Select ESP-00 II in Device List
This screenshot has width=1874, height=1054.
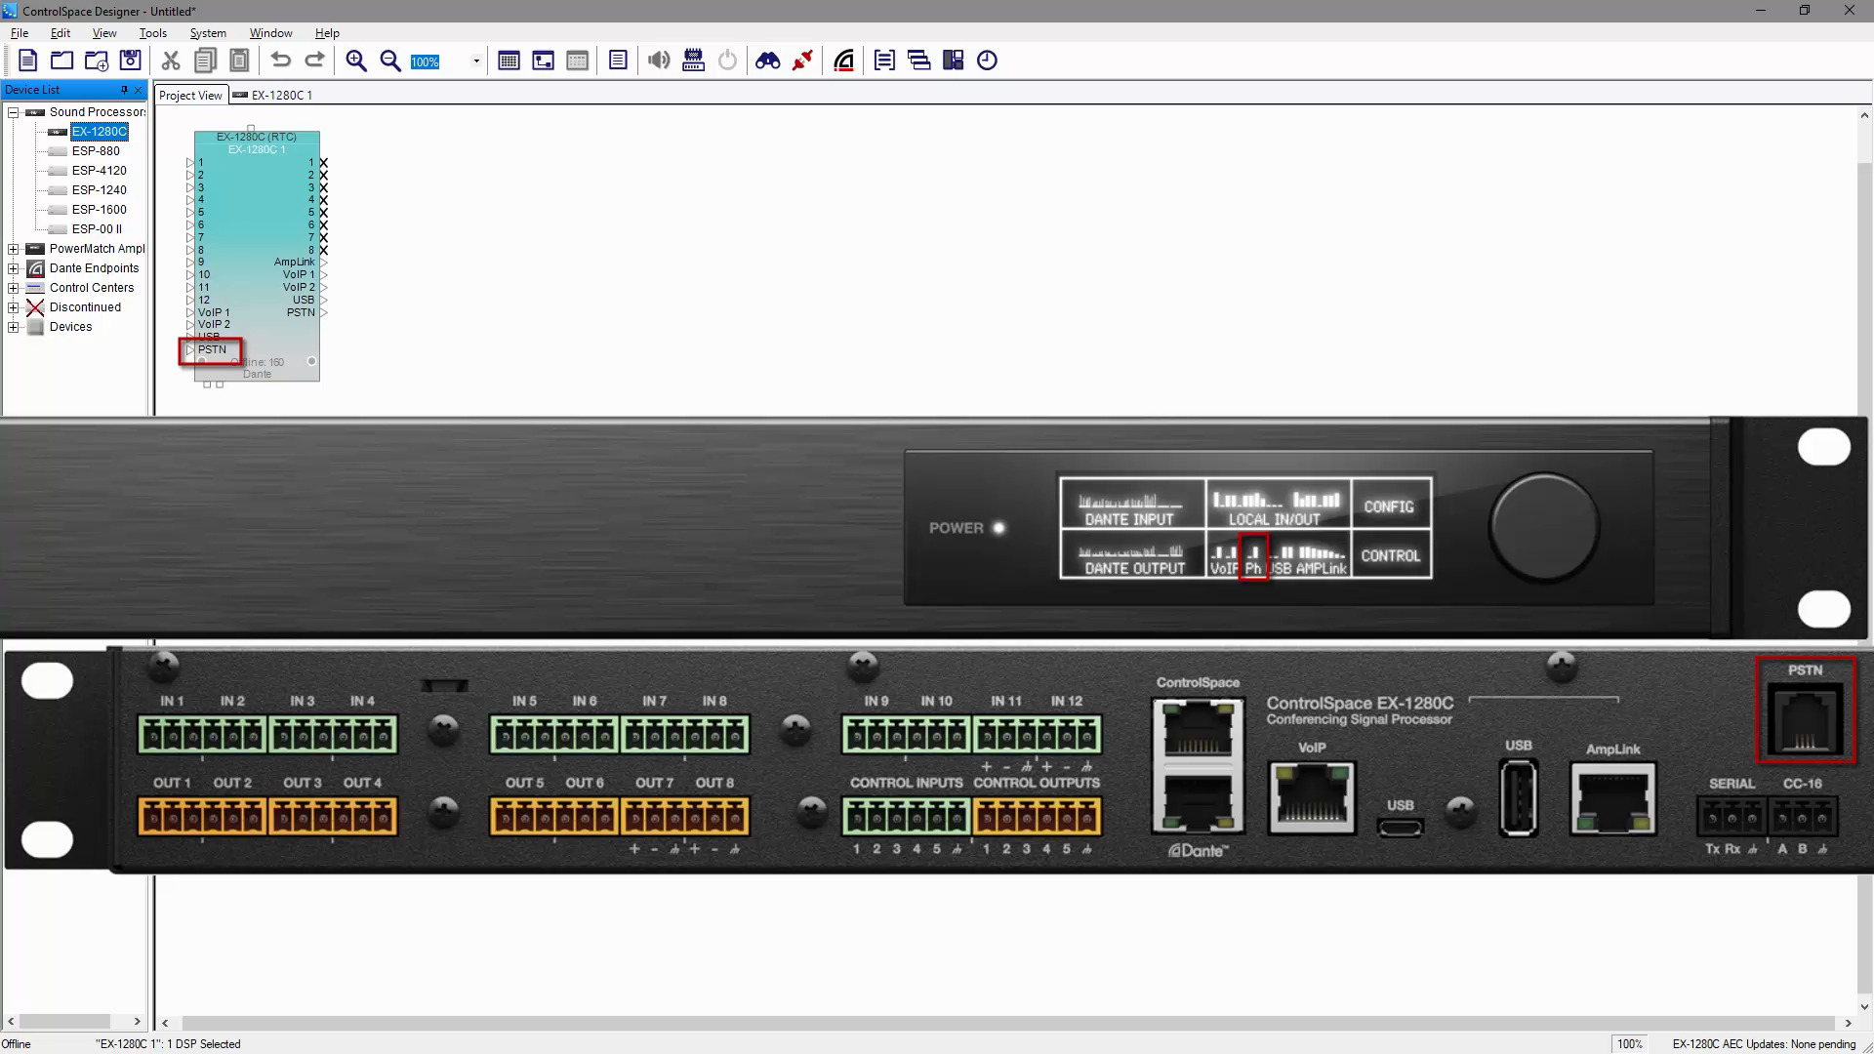(97, 229)
